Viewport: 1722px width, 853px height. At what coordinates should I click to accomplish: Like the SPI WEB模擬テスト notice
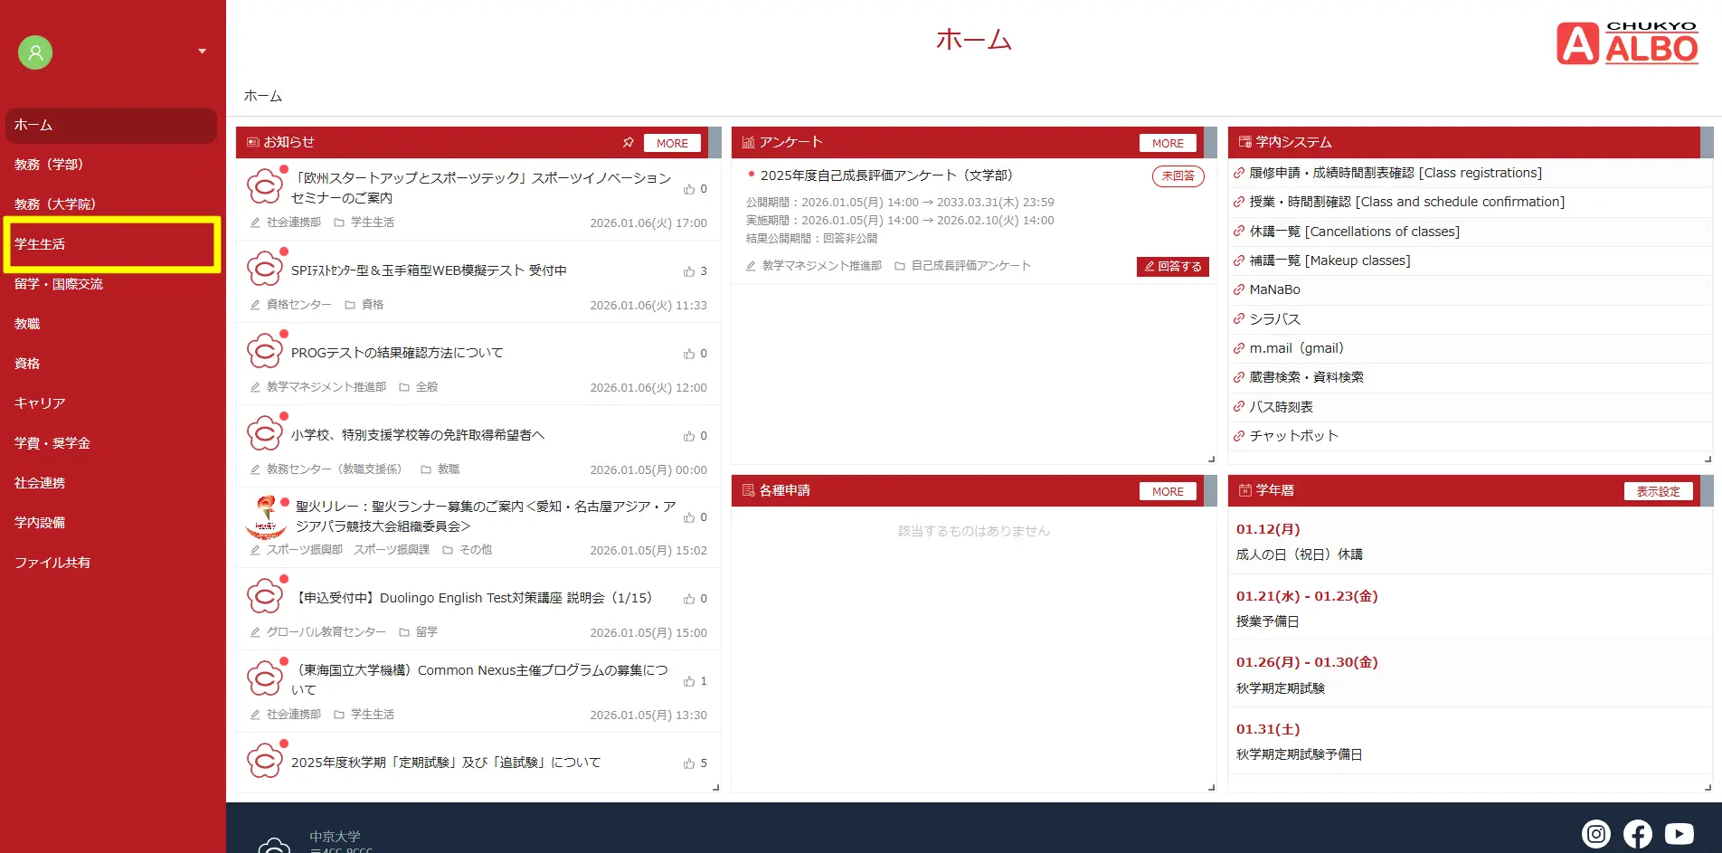coord(689,271)
